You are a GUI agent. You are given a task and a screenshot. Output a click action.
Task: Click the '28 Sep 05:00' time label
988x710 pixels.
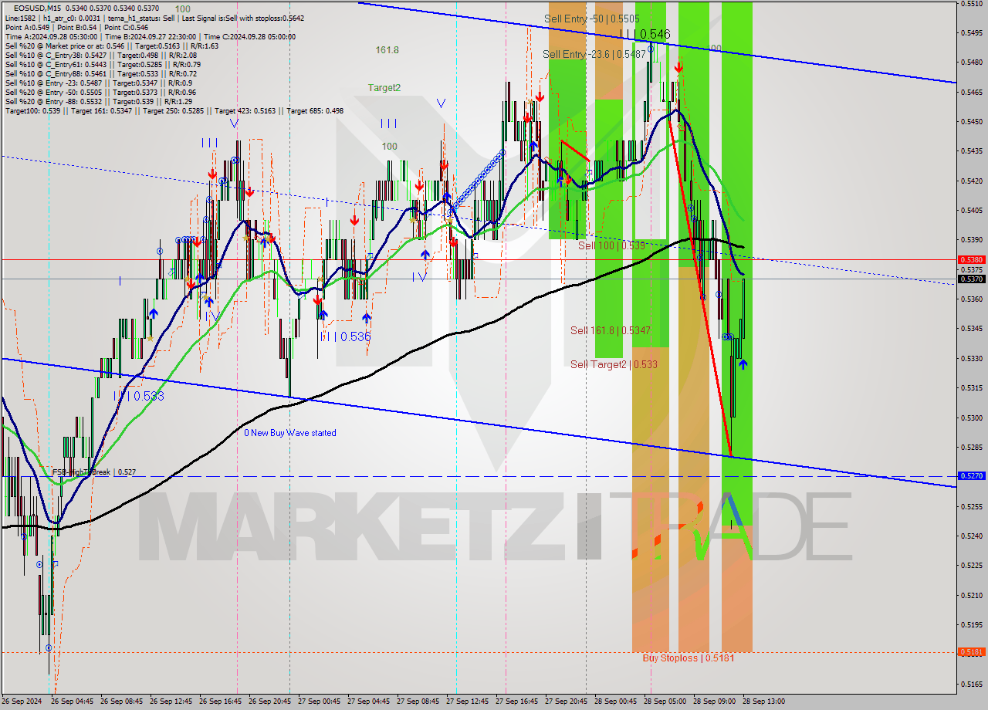pyautogui.click(x=663, y=702)
